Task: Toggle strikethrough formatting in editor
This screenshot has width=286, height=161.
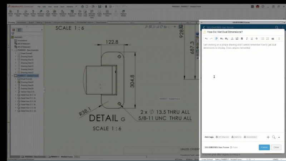Action: pyautogui.click(x=257, y=39)
